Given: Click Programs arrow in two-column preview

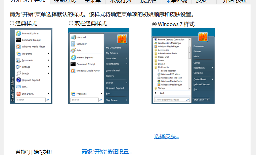Looking at the screenshot, I should coord(101,94).
